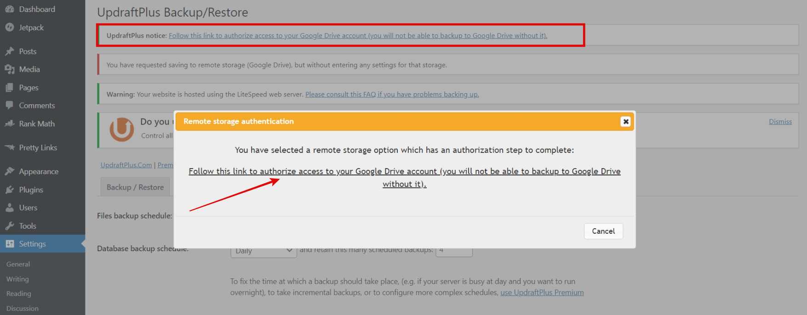
Task: Click the Google Drive authorize link in top notice
Action: (x=358, y=36)
